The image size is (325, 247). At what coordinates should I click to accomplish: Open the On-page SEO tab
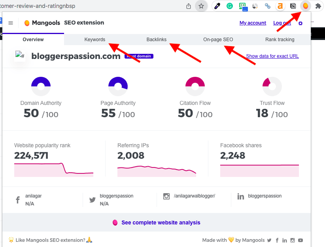click(218, 40)
